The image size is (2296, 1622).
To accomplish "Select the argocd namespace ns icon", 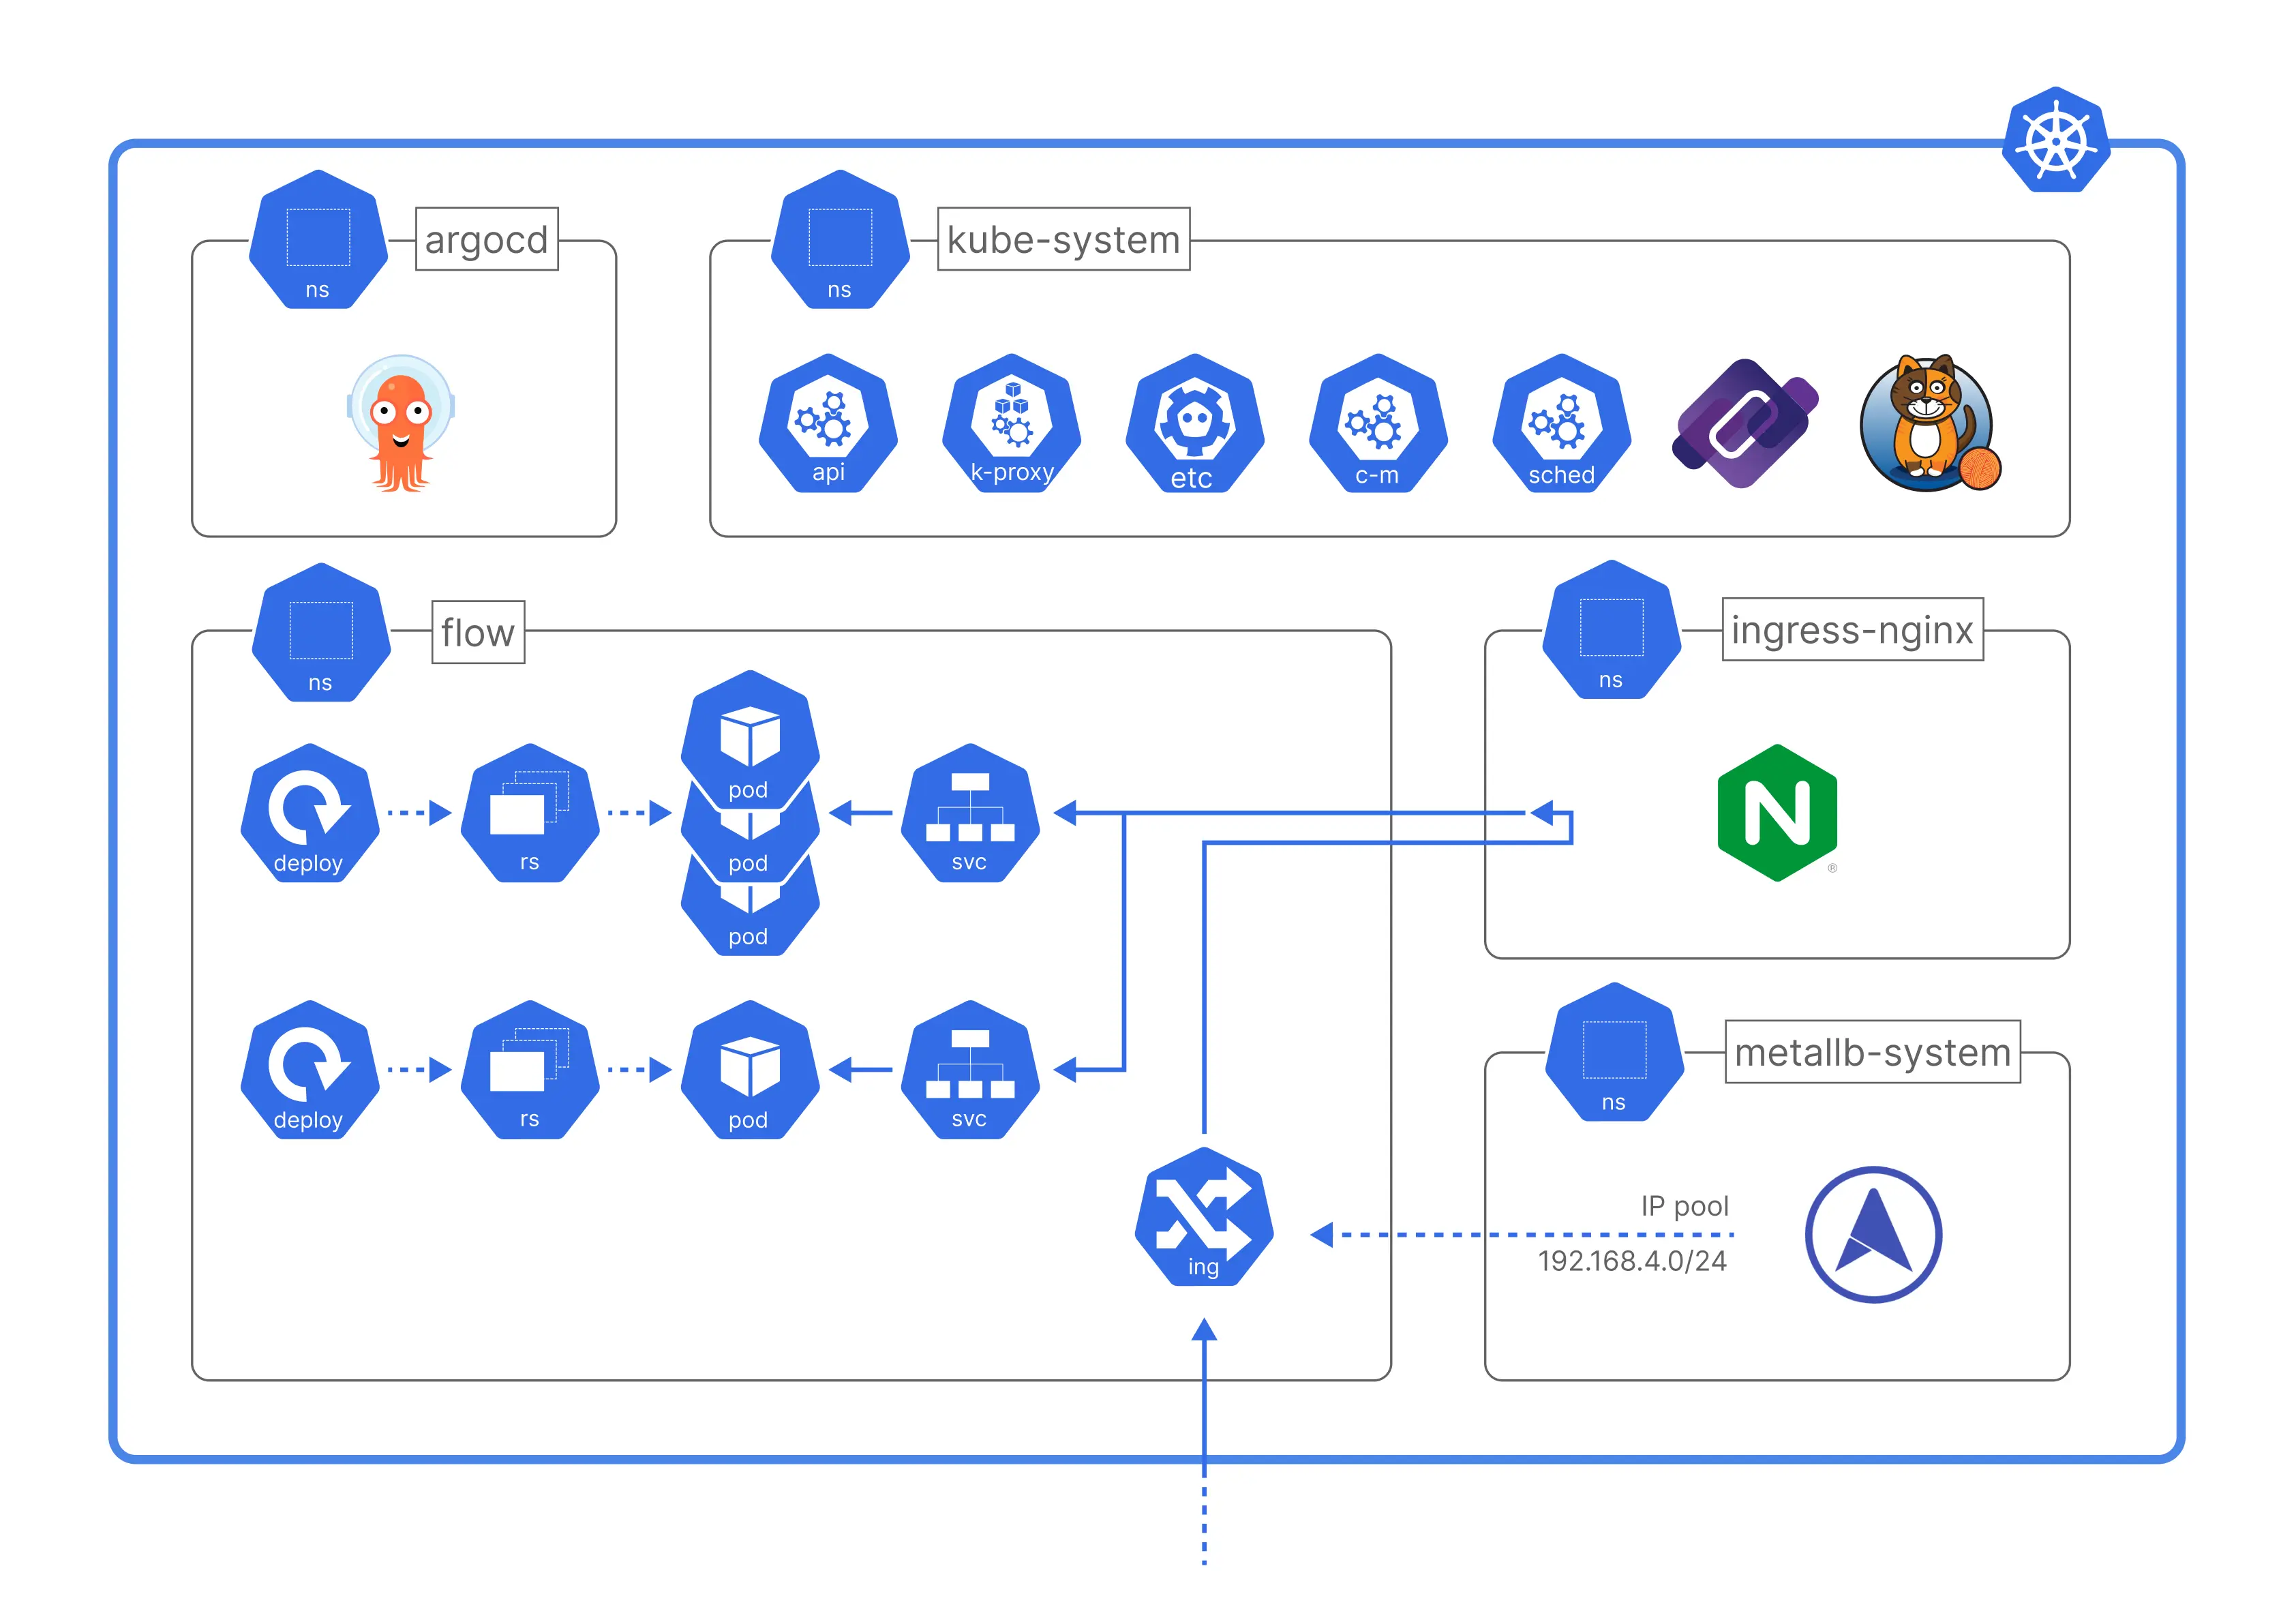I will point(318,239).
